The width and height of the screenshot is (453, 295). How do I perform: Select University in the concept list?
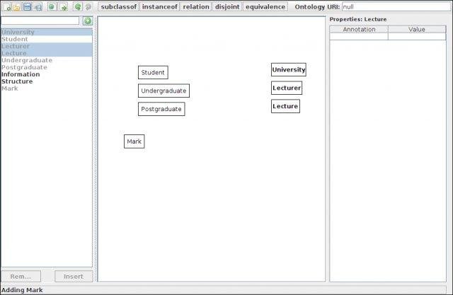[47, 32]
